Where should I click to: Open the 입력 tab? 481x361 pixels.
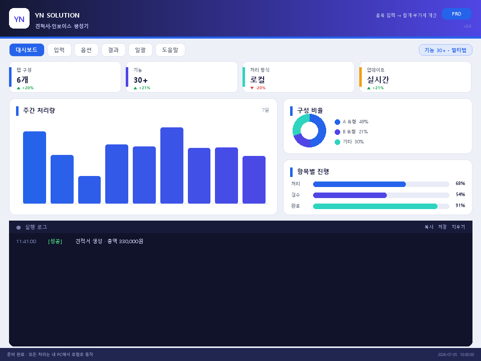coord(59,50)
